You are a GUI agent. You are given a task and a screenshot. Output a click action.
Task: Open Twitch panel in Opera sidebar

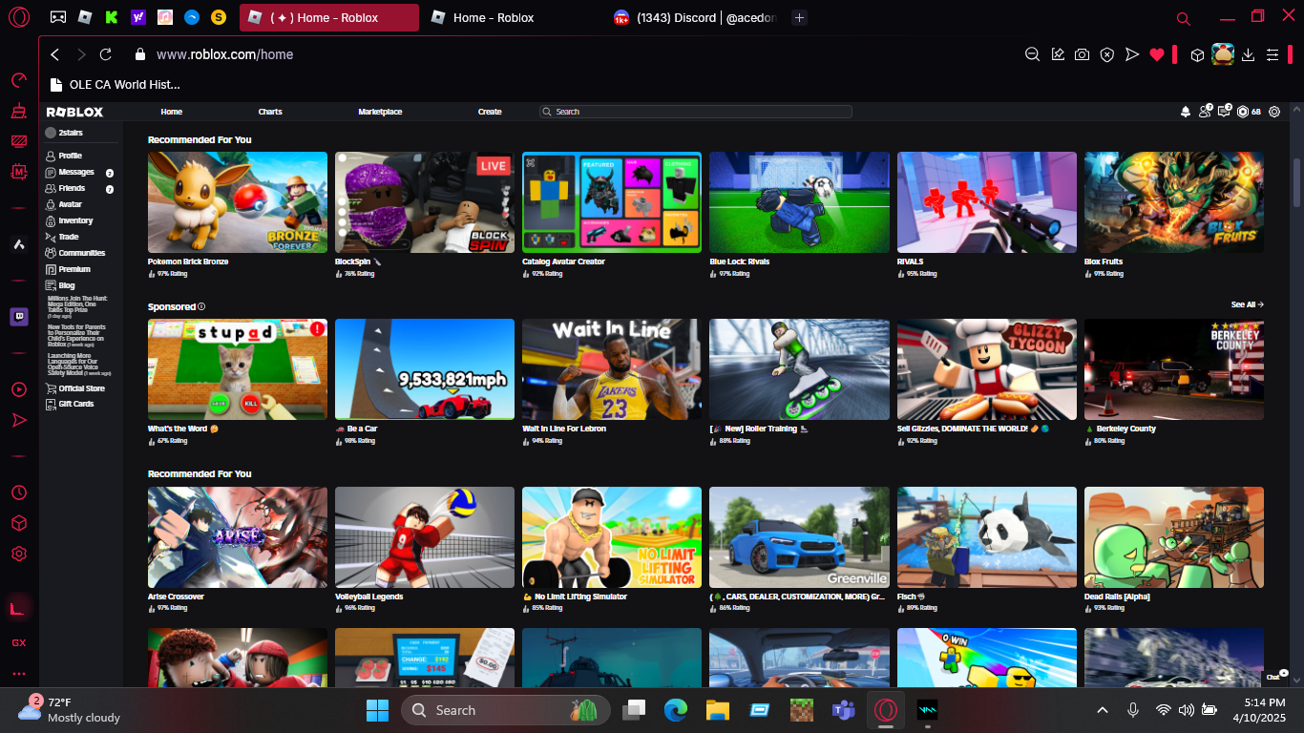(x=19, y=317)
